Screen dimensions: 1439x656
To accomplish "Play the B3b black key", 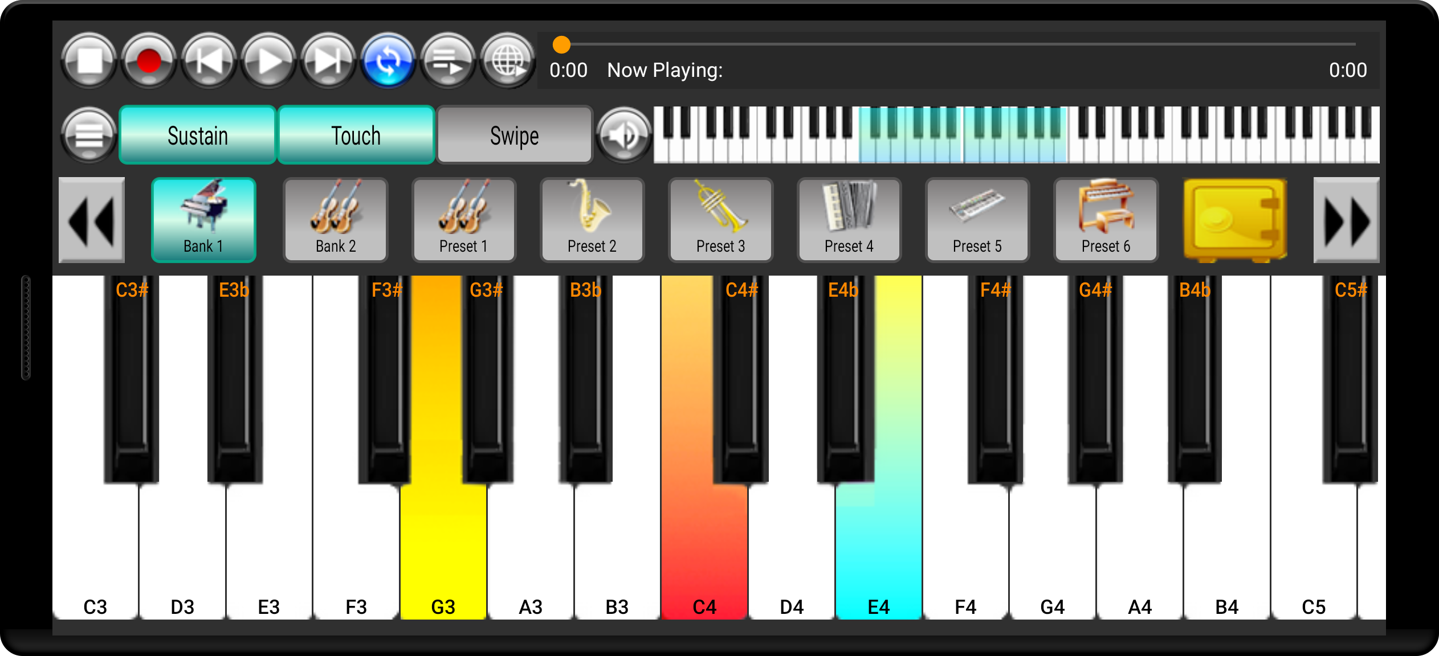I will pos(586,379).
